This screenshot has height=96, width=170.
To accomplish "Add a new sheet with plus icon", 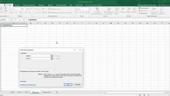I will [57, 92].
